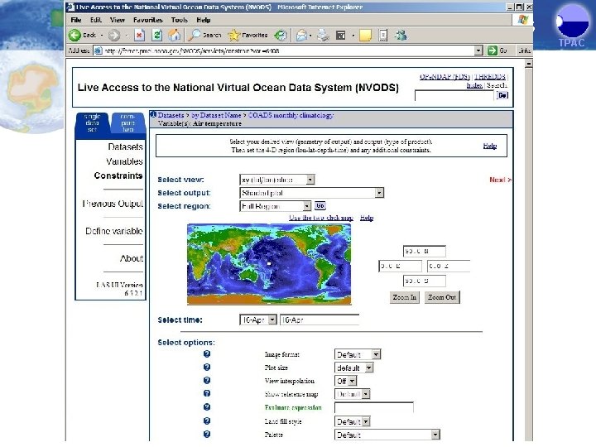596x447 pixels.
Task: Click the Edit page toolbar icon
Action: [x=341, y=36]
